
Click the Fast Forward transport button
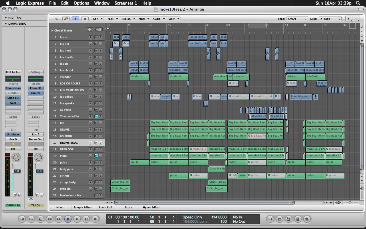tap(59, 219)
